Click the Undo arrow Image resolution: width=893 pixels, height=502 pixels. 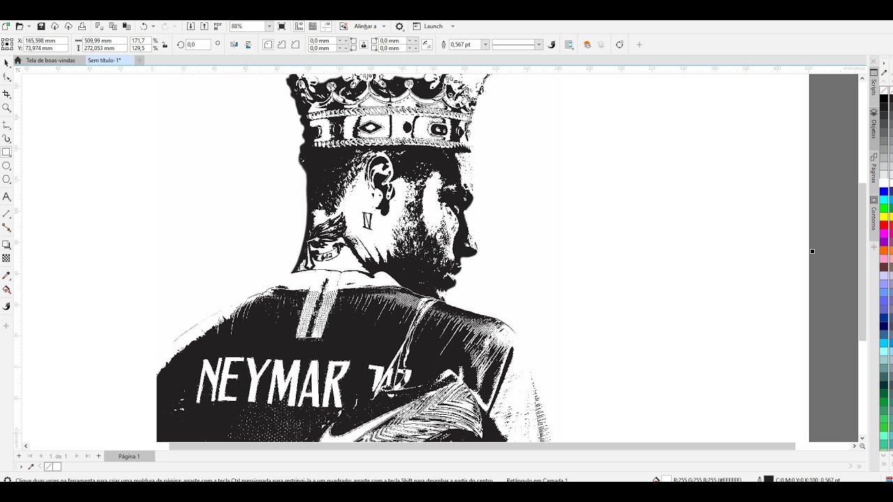click(x=144, y=26)
